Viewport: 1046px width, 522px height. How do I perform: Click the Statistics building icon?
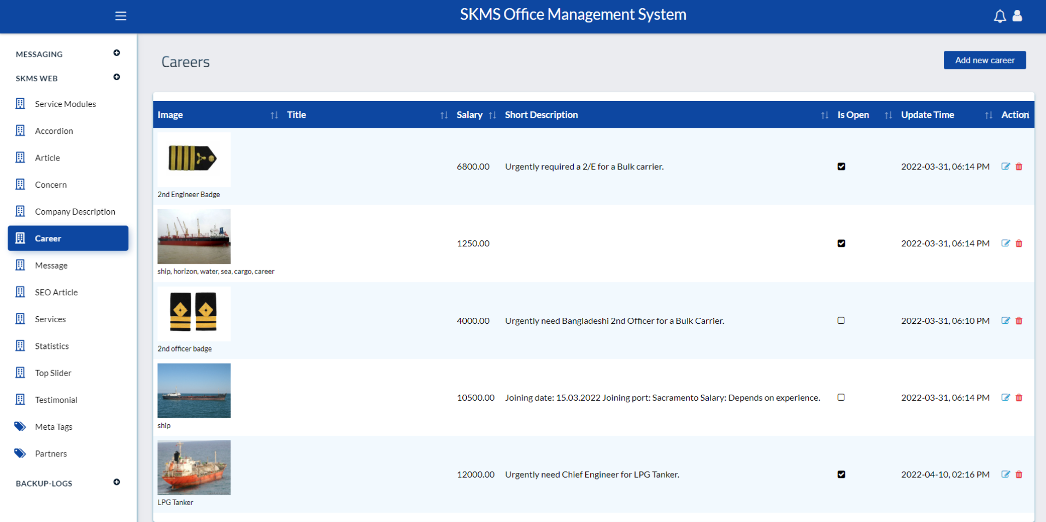(20, 346)
